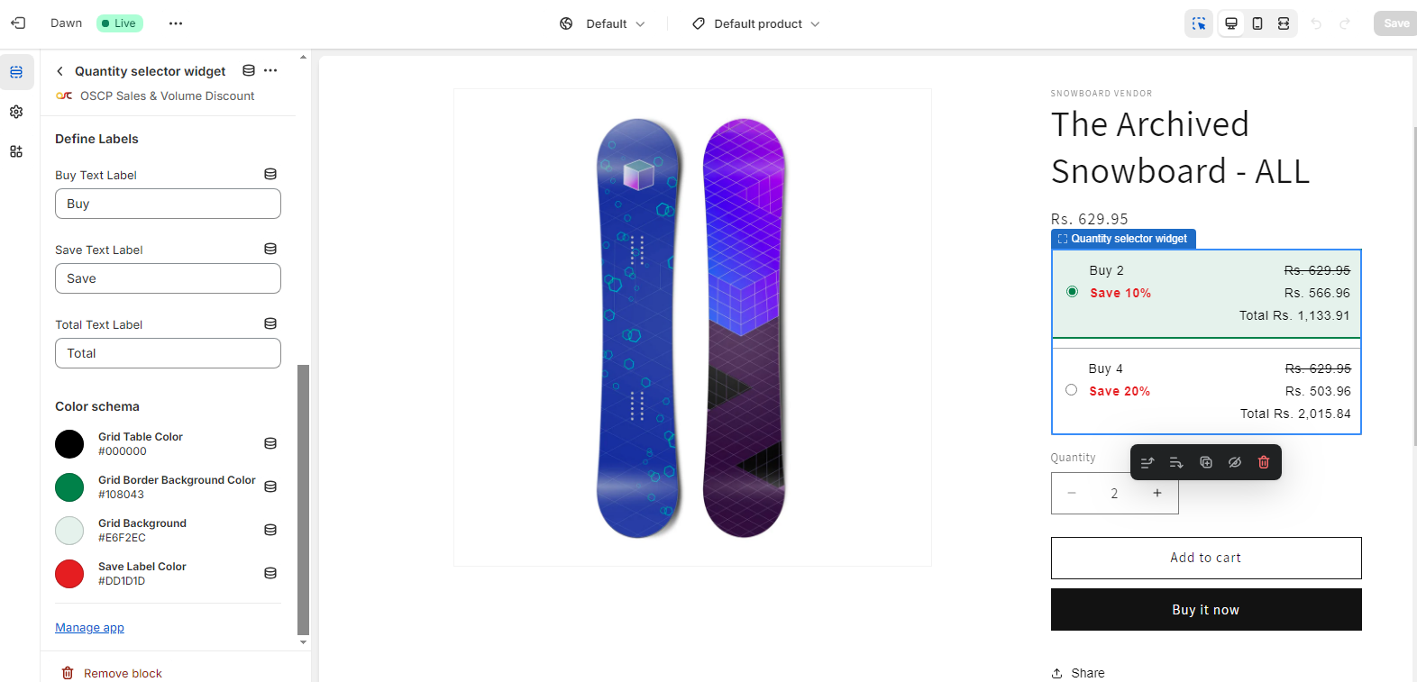Open Quantity selector widget options menu

(x=270, y=70)
